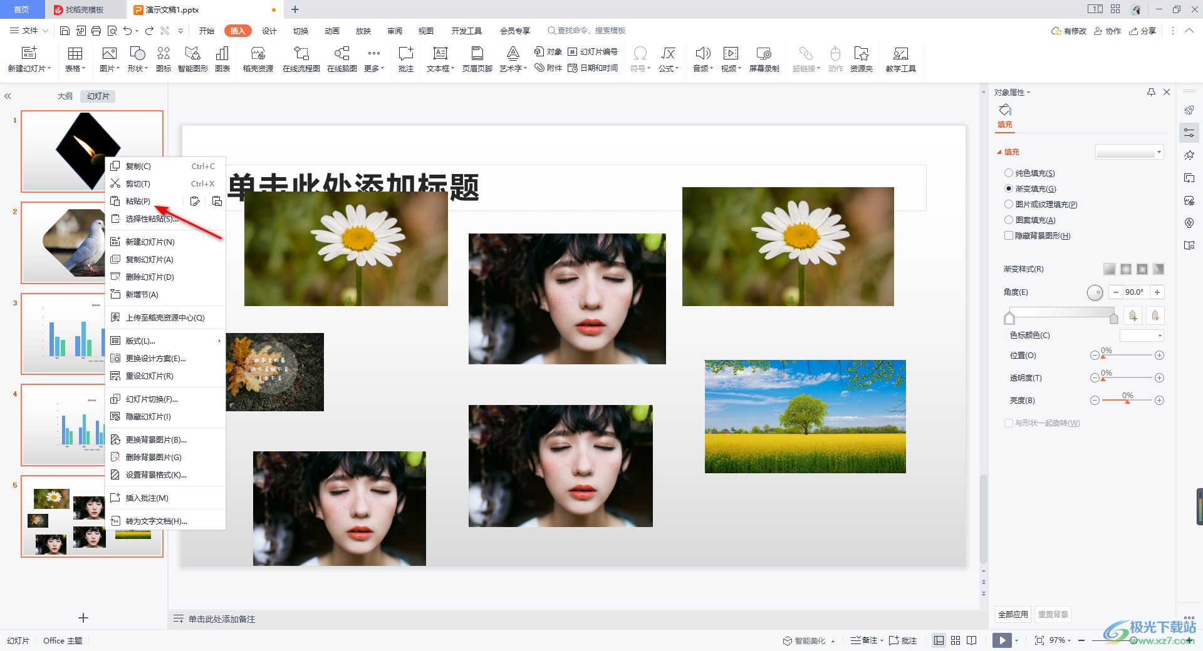
Task: Click the 新建幻灯片 new slide icon
Action: tap(29, 53)
